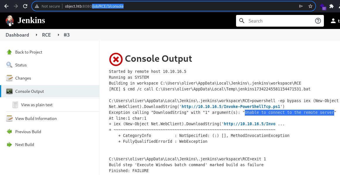Go to Previous Build link

click(x=28, y=131)
